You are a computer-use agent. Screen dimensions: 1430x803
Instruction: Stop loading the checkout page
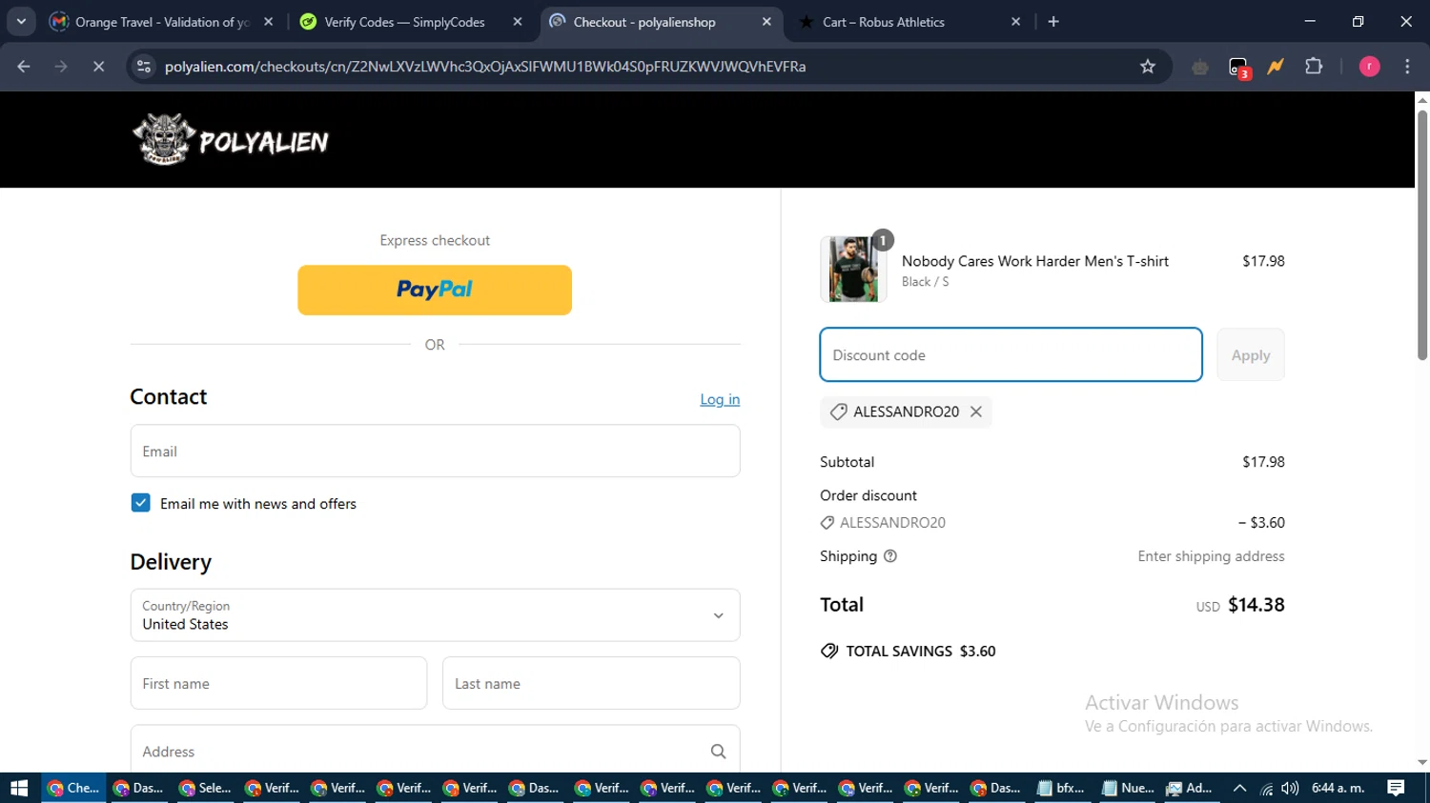[x=98, y=67]
